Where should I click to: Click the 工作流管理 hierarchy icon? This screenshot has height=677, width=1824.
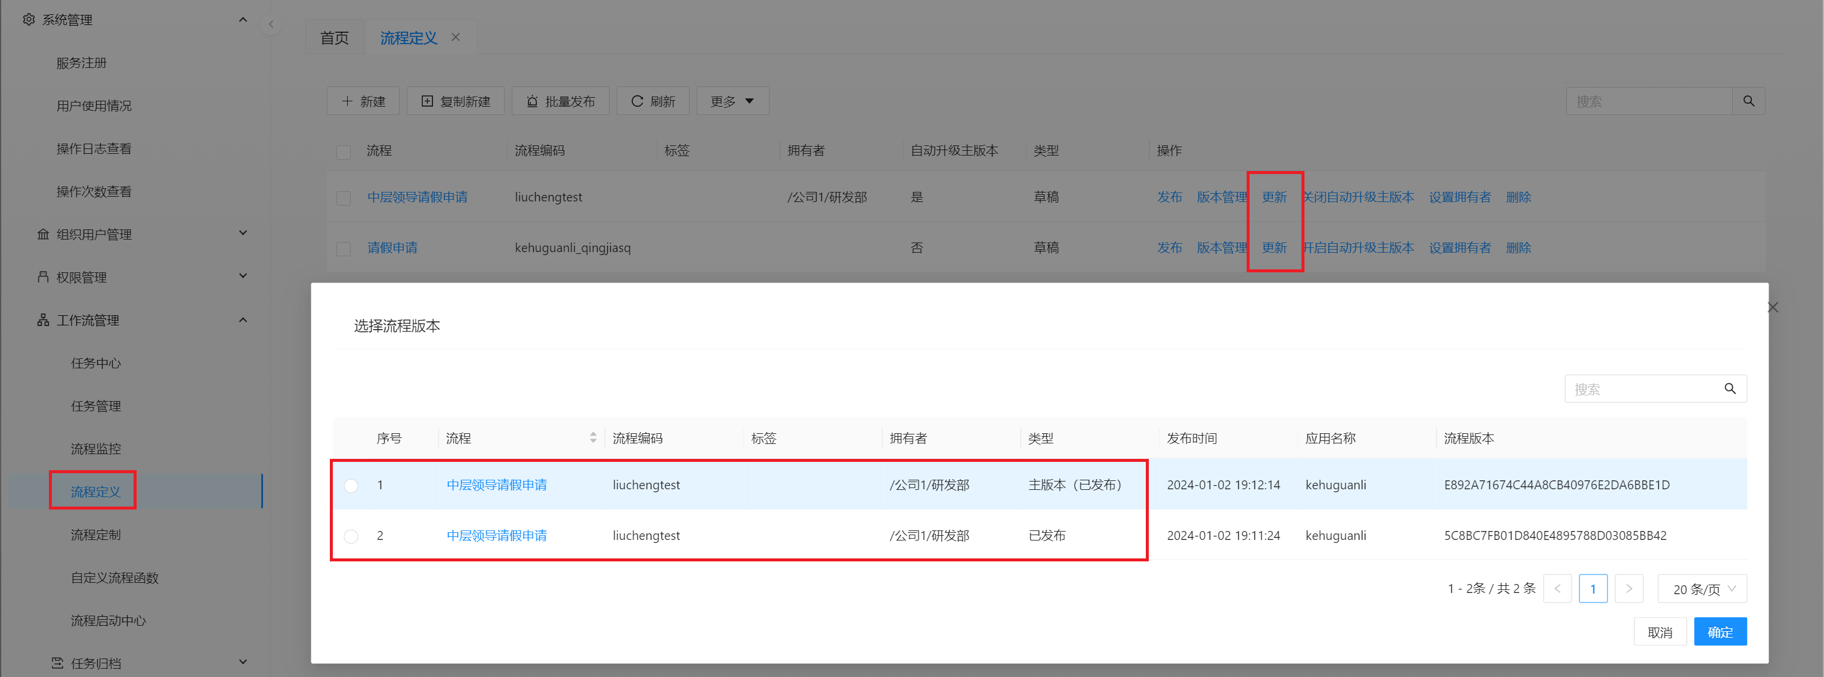coord(43,320)
